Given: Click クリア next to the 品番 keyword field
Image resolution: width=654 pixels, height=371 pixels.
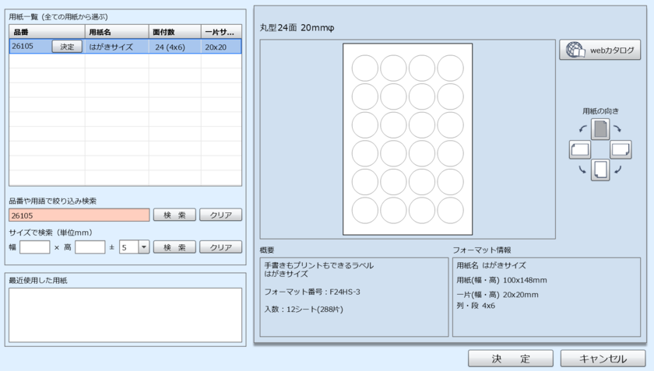Looking at the screenshot, I should (220, 215).
